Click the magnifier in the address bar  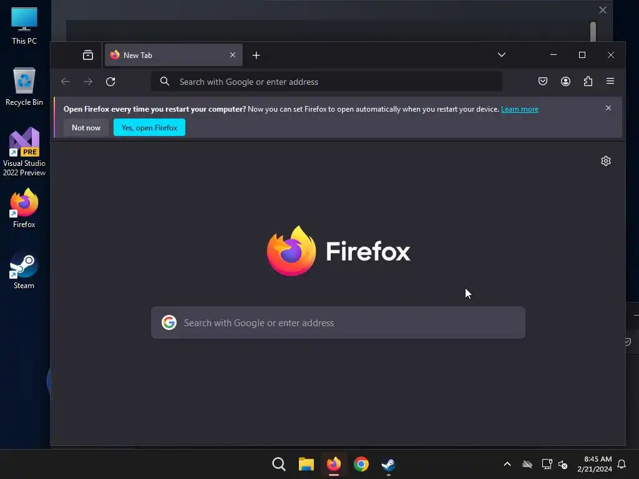pos(165,82)
